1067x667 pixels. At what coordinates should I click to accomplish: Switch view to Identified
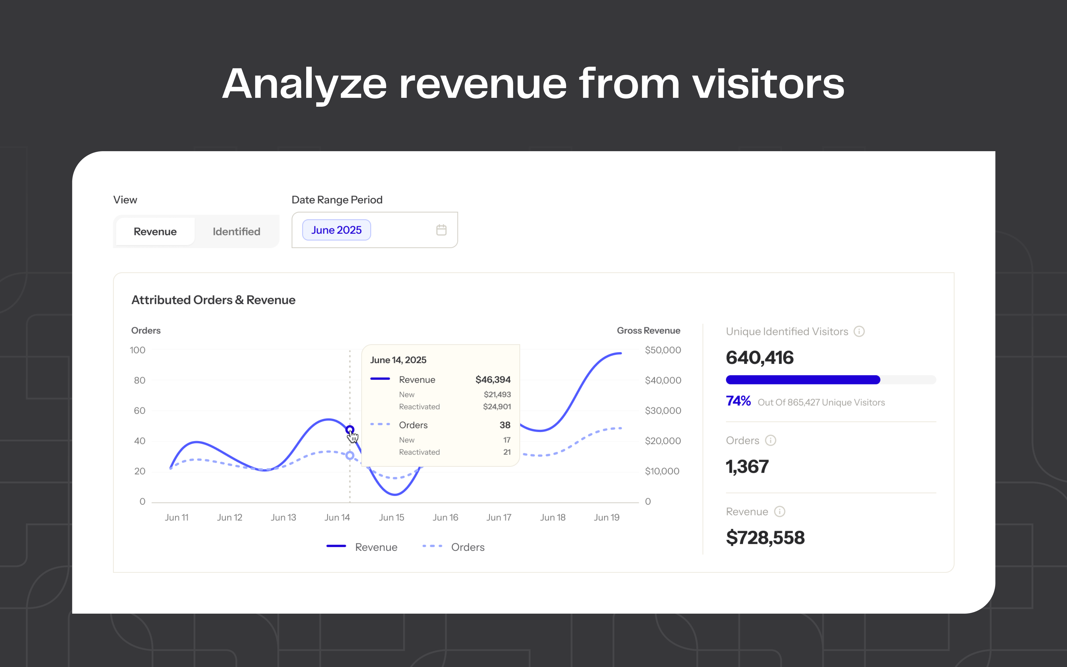click(x=236, y=232)
